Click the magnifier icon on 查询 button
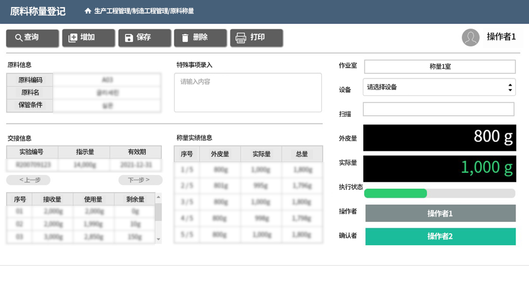The width and height of the screenshot is (529, 283). click(x=18, y=38)
